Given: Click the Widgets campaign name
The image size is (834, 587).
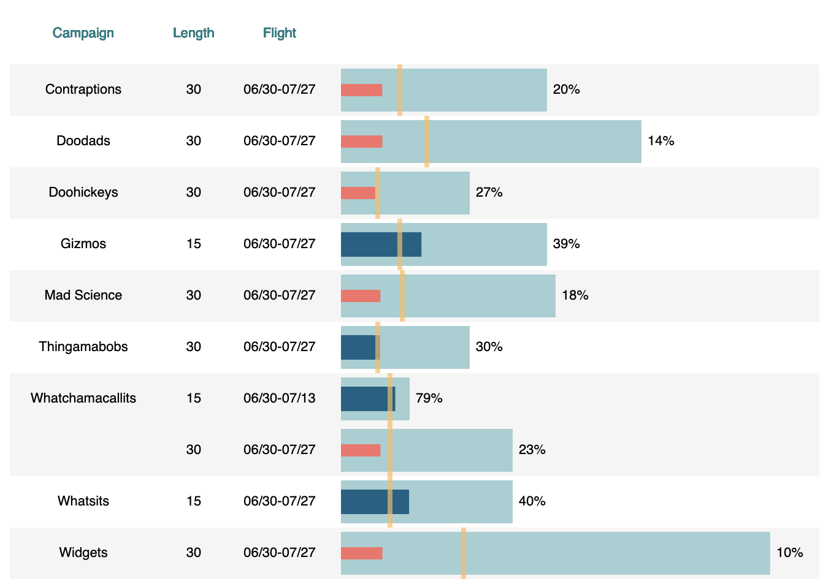Looking at the screenshot, I should point(83,553).
